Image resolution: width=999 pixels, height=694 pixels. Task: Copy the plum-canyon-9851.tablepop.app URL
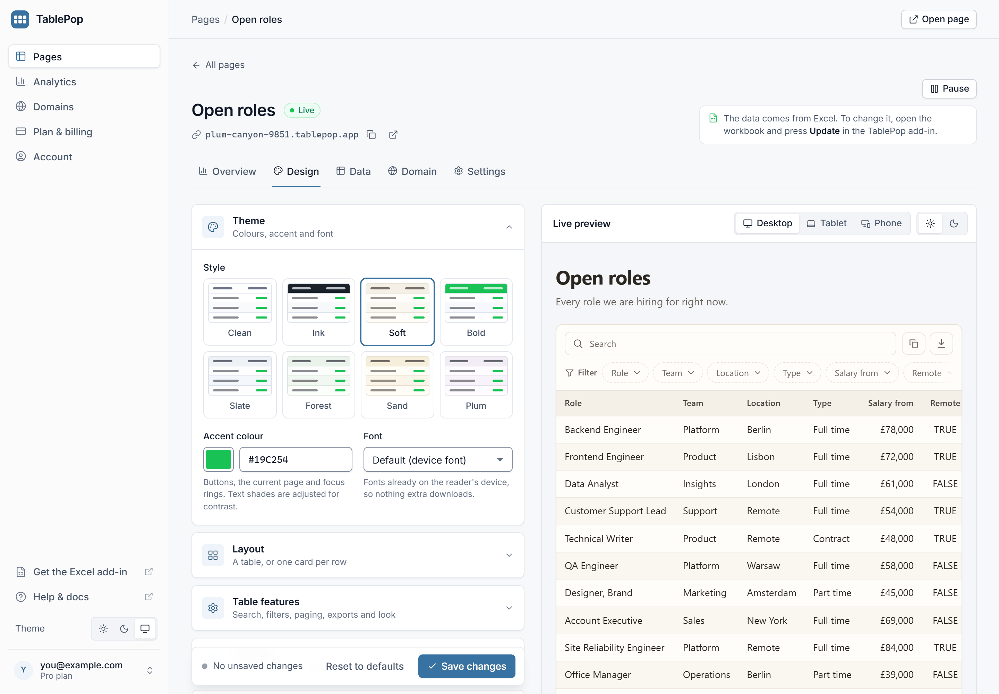click(x=371, y=135)
